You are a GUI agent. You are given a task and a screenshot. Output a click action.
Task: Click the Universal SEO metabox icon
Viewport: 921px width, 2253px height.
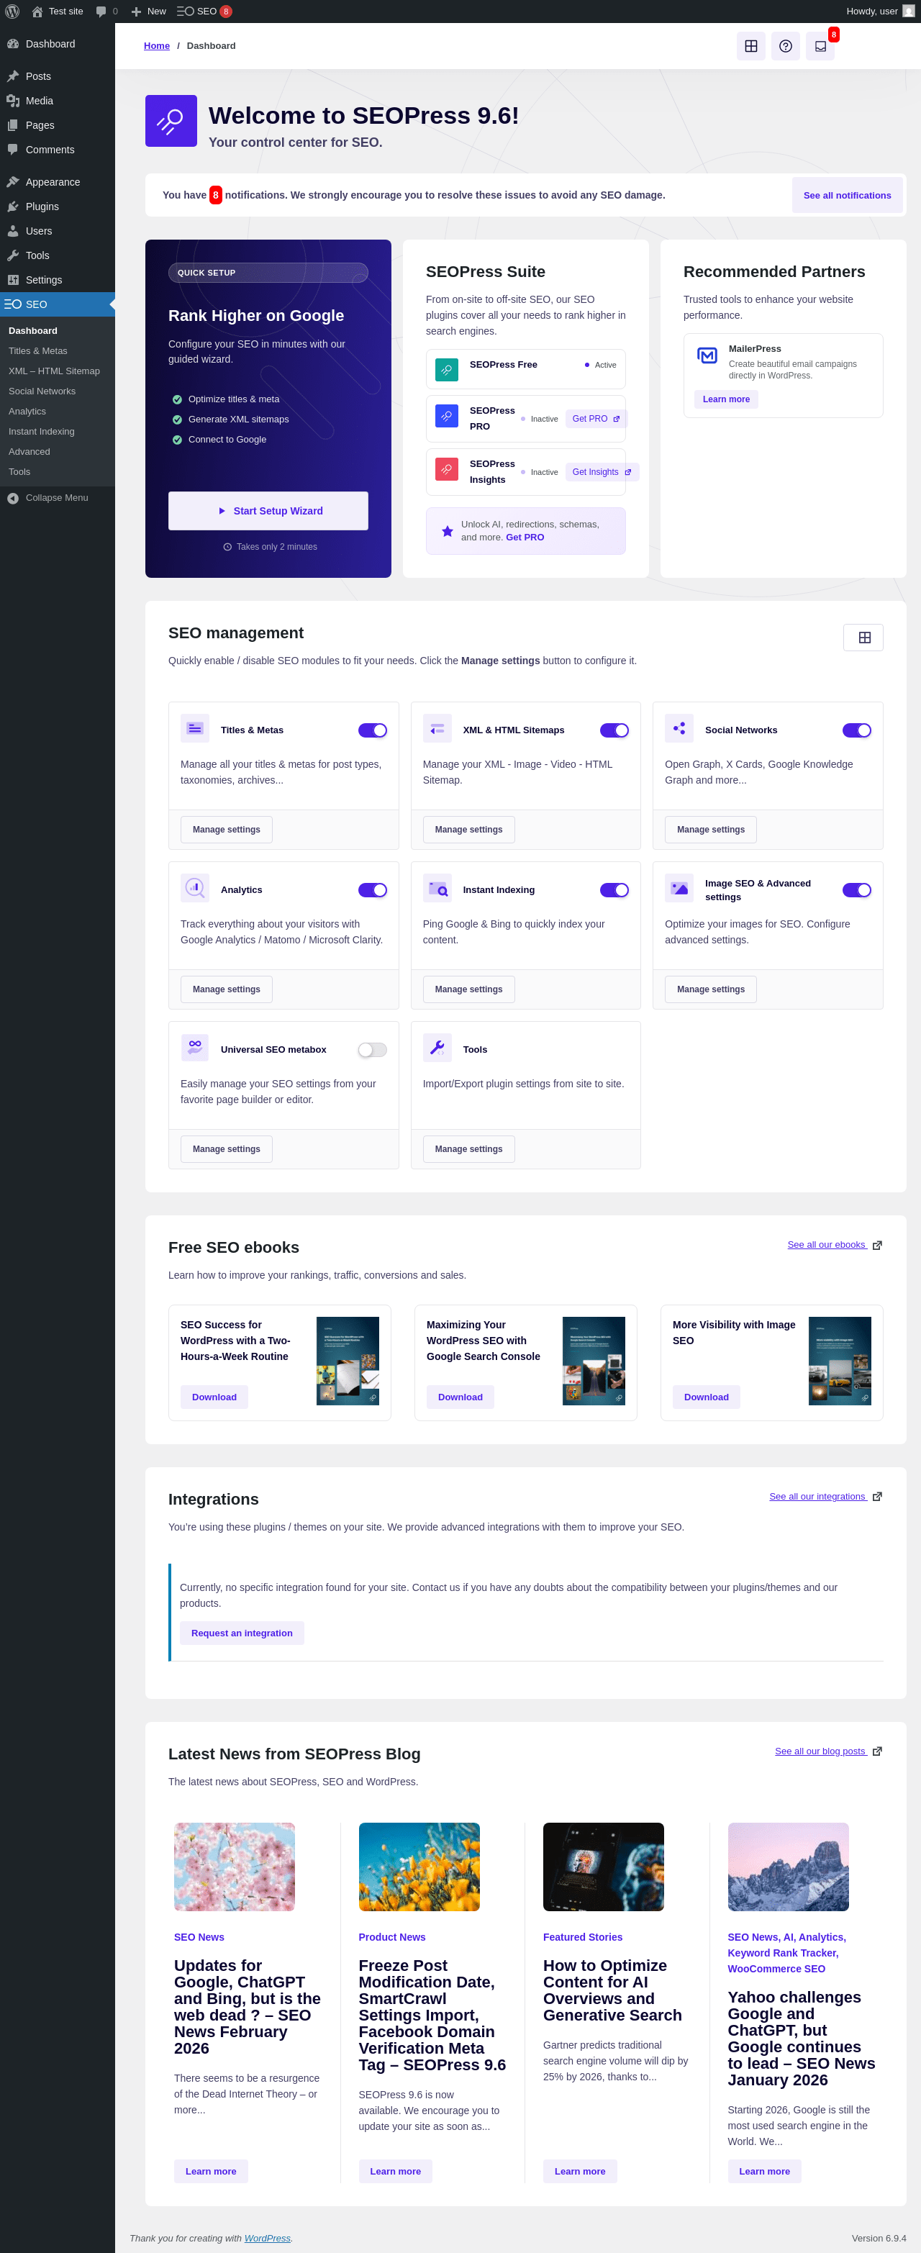click(195, 1048)
